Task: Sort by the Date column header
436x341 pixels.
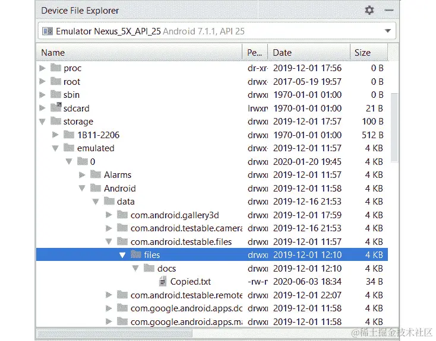Action: point(309,52)
